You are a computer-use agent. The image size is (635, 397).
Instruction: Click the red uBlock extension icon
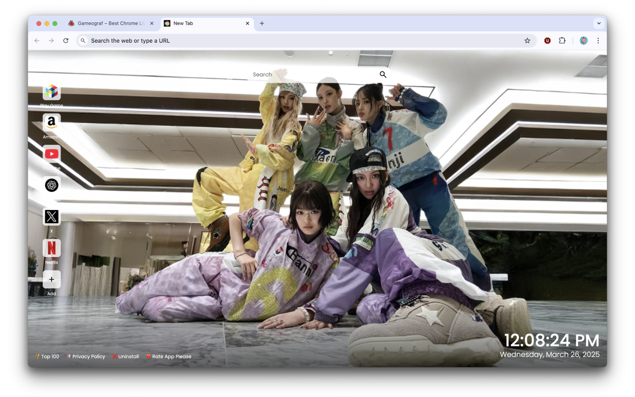coord(547,41)
